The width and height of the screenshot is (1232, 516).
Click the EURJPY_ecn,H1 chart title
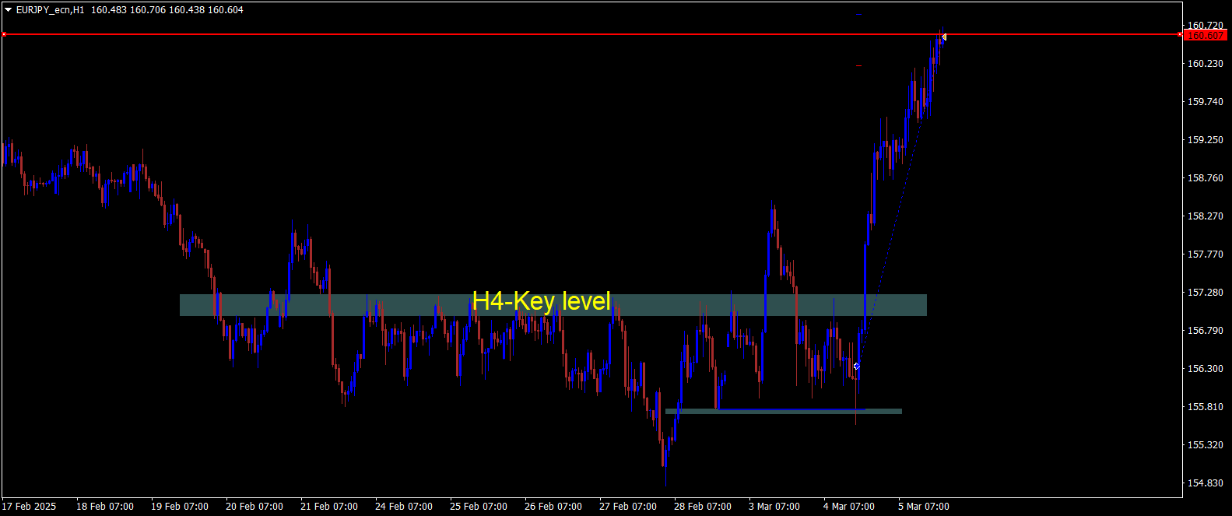50,10
